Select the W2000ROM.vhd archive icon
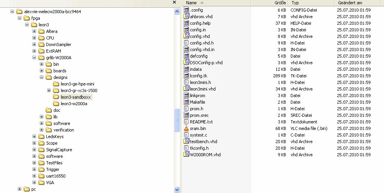This screenshot has height=193, width=384. click(x=186, y=155)
